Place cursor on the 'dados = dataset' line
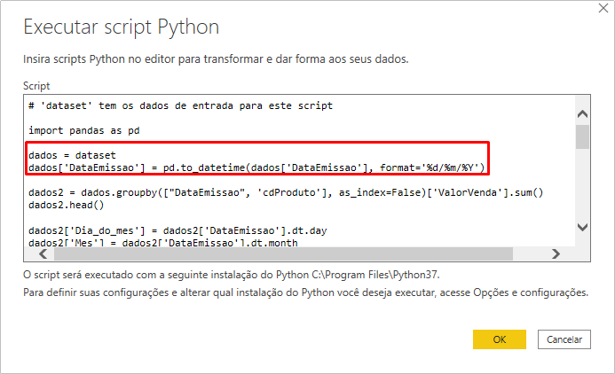The image size is (615, 374). pos(72,155)
